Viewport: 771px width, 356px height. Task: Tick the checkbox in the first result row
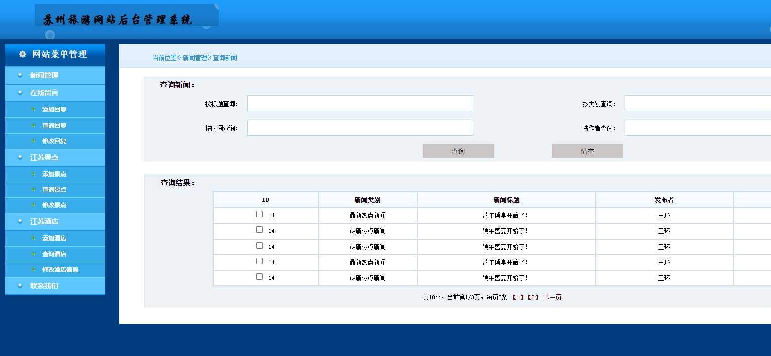[x=259, y=214]
